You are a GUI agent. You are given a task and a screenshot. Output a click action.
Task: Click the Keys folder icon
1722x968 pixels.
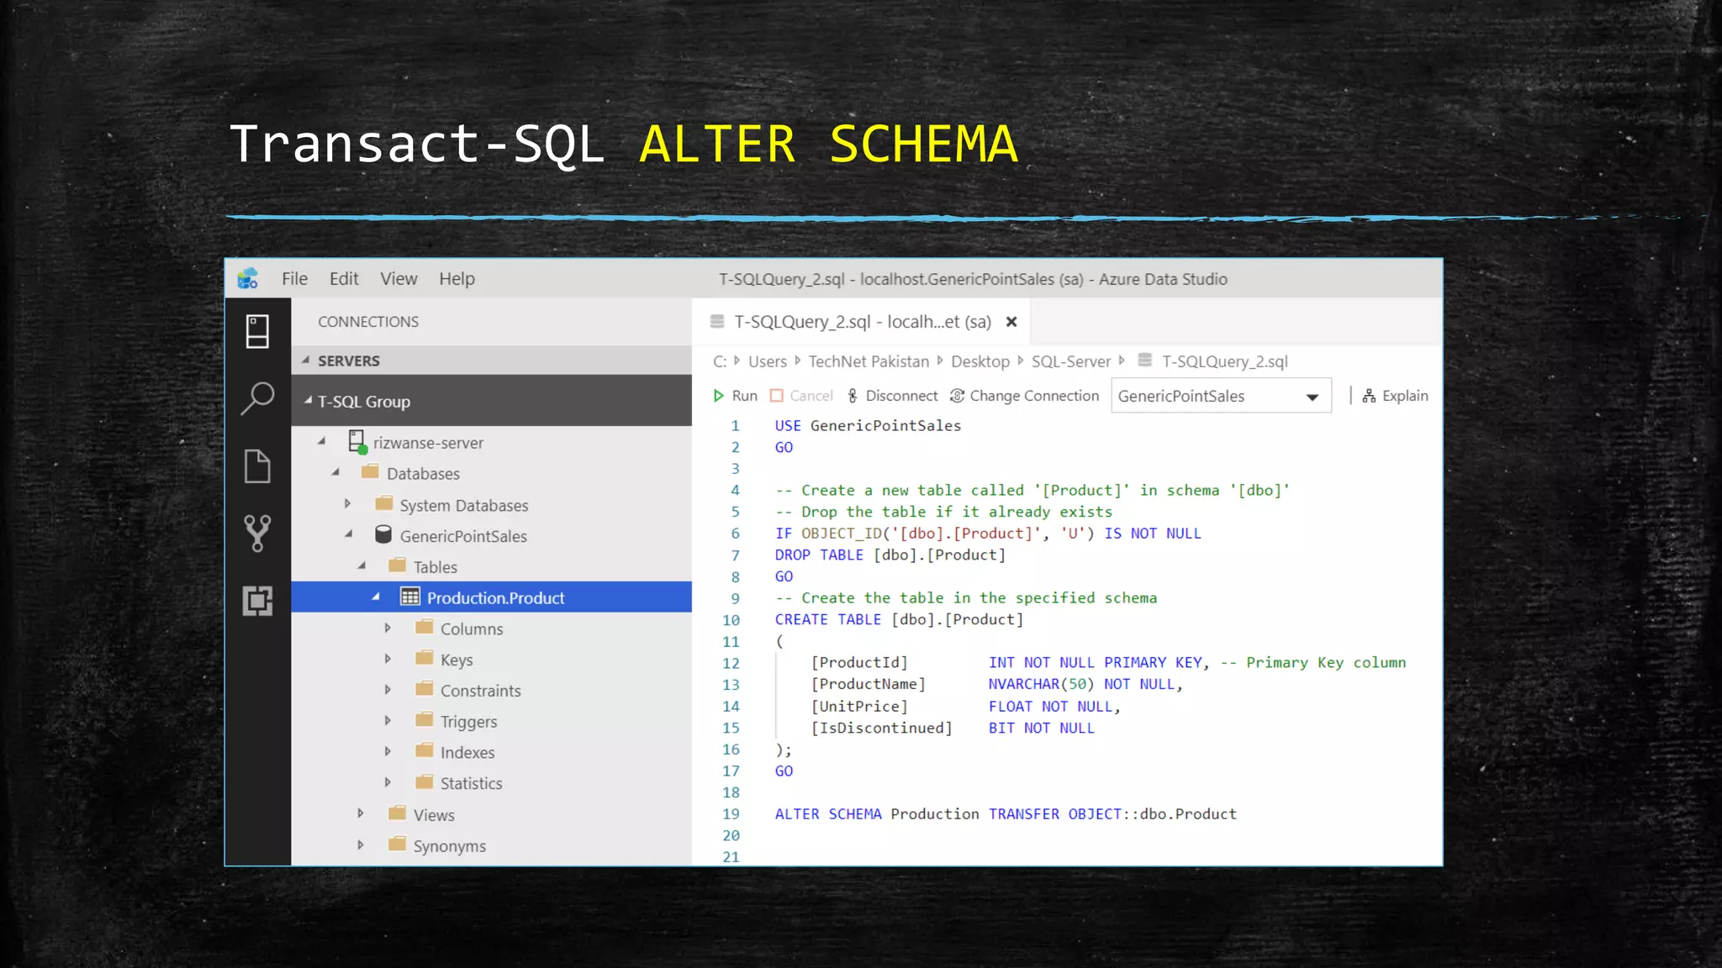point(425,658)
